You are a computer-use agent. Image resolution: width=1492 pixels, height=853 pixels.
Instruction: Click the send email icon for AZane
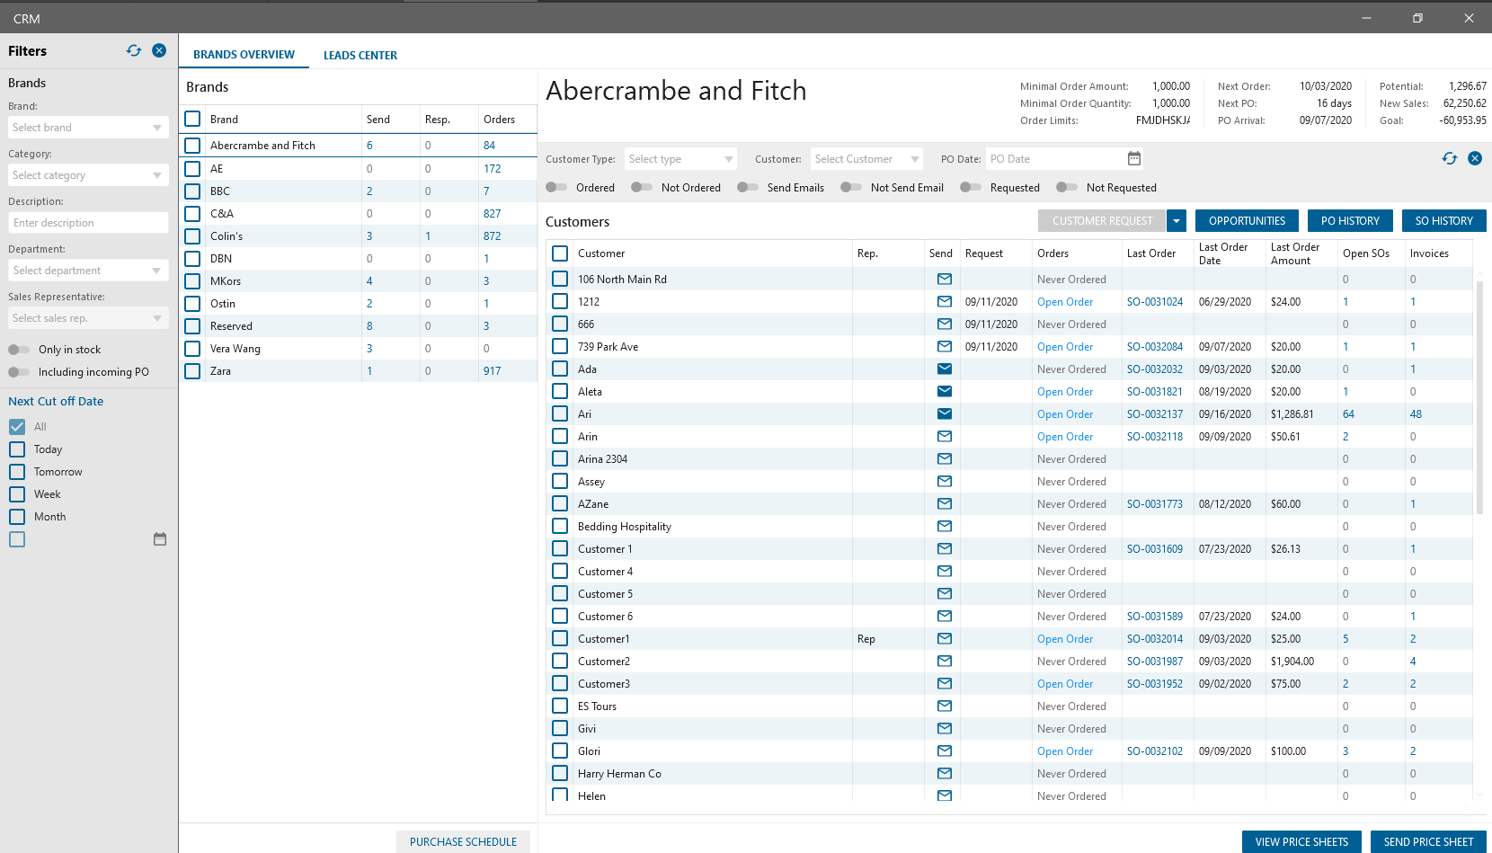(x=945, y=504)
